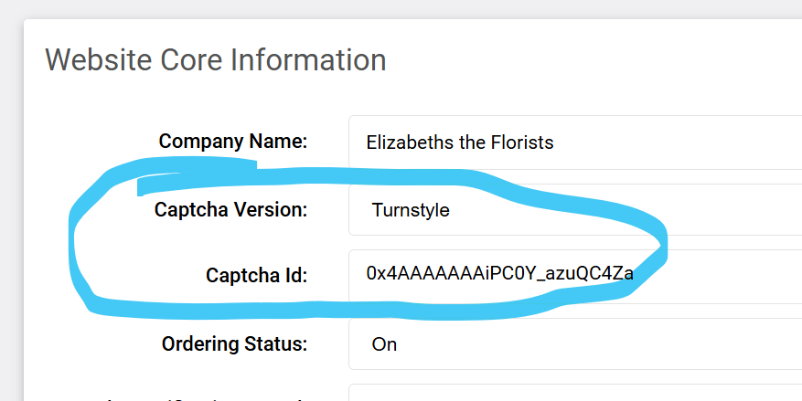
Task: Open the Ordering Status field showing On
Action: pos(575,343)
